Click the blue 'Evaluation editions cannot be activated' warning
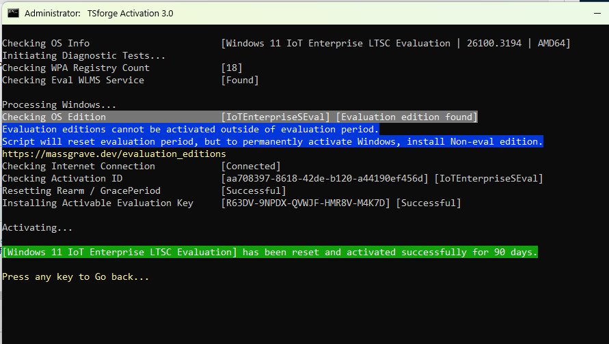The width and height of the screenshot is (609, 344). coord(190,130)
